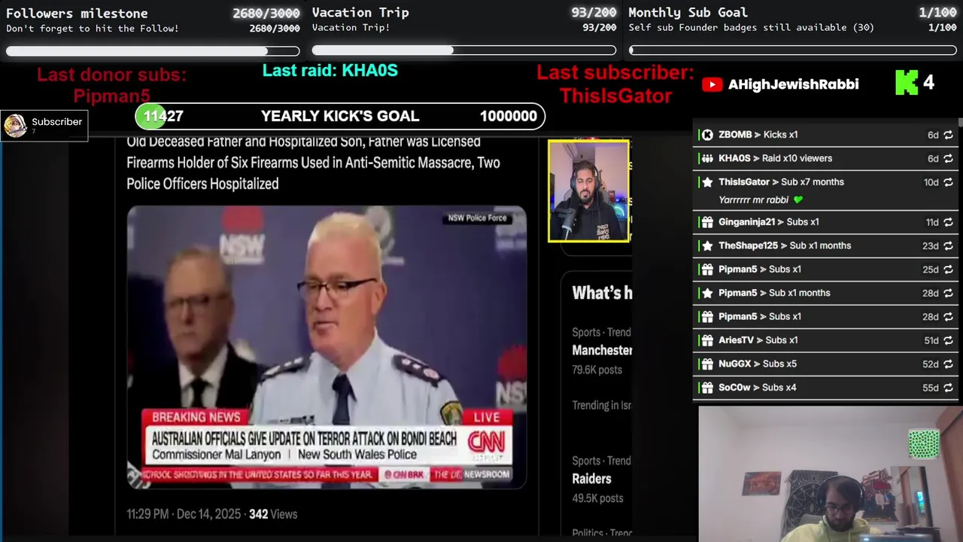Open the post timestamp 11:29 PM Dec 14, 2025
Image resolution: width=963 pixels, height=542 pixels.
[x=184, y=514]
